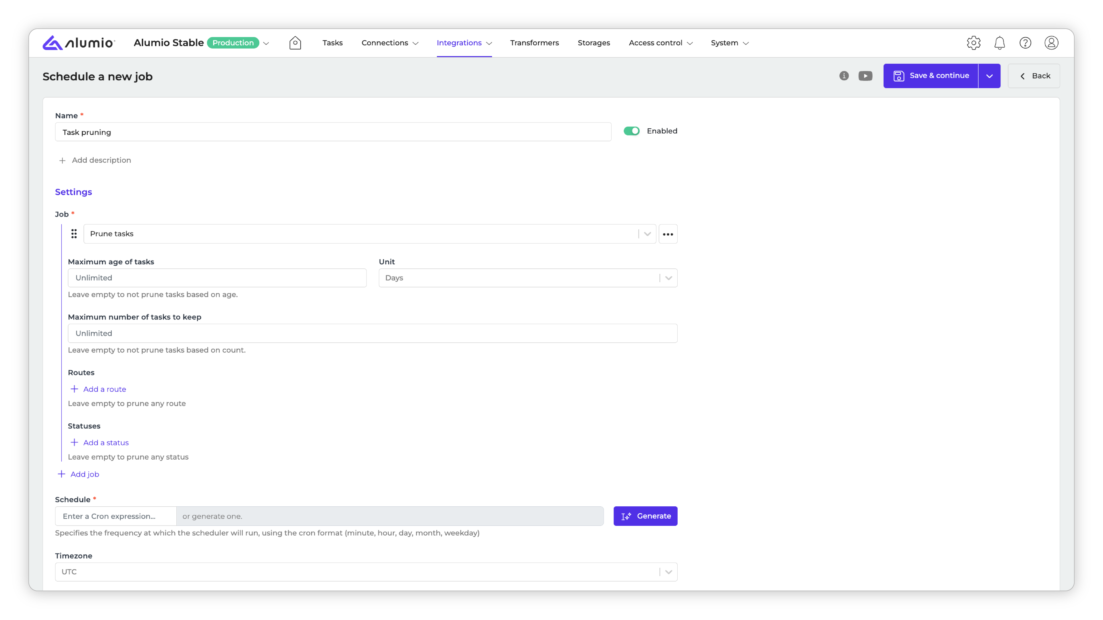
Task: Open the home dashboard icon
Action: [x=295, y=43]
